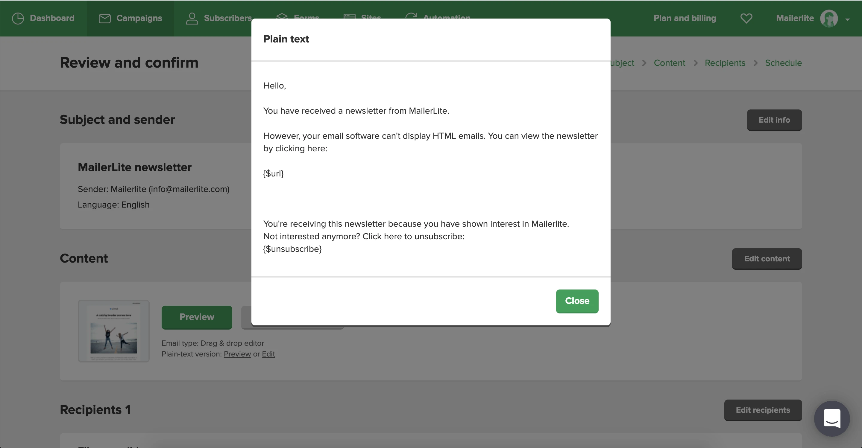
Task: Go to the Recipients breadcrumb step
Action: tap(725, 63)
